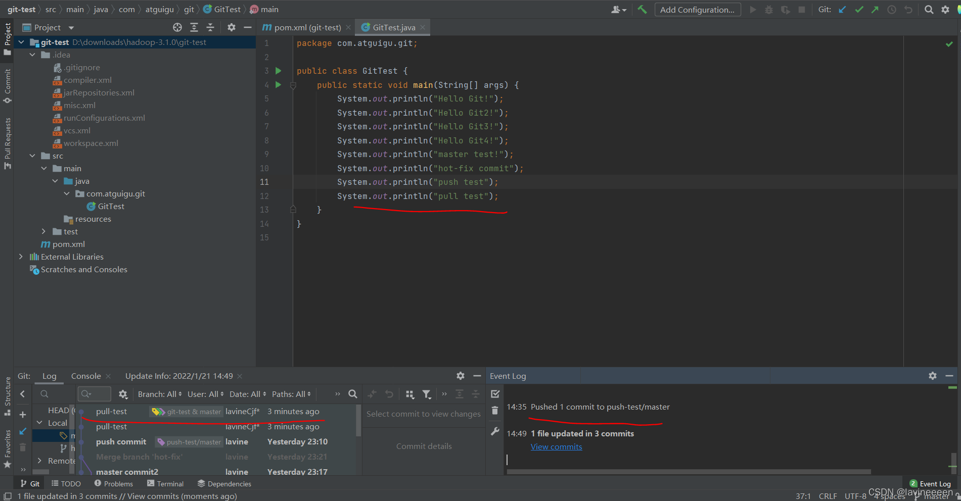The height and width of the screenshot is (501, 961).
Task: Open Project panel options gear
Action: 232,27
